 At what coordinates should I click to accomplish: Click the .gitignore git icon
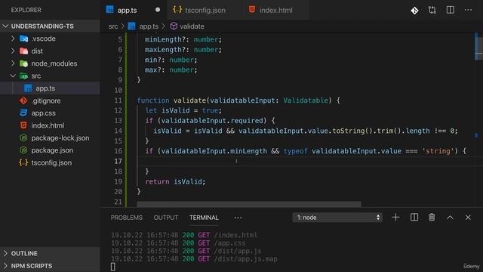(x=23, y=100)
